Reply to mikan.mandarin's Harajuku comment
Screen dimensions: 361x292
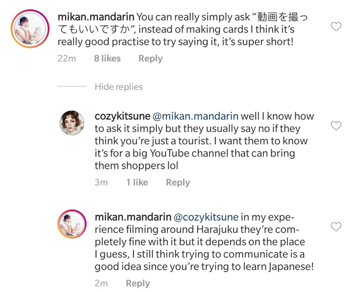coord(138,283)
